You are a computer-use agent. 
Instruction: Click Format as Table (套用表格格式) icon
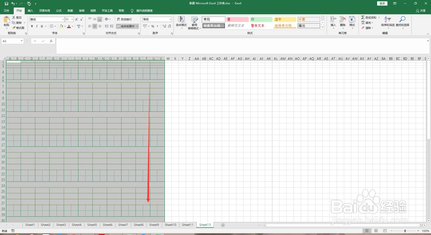[194, 20]
